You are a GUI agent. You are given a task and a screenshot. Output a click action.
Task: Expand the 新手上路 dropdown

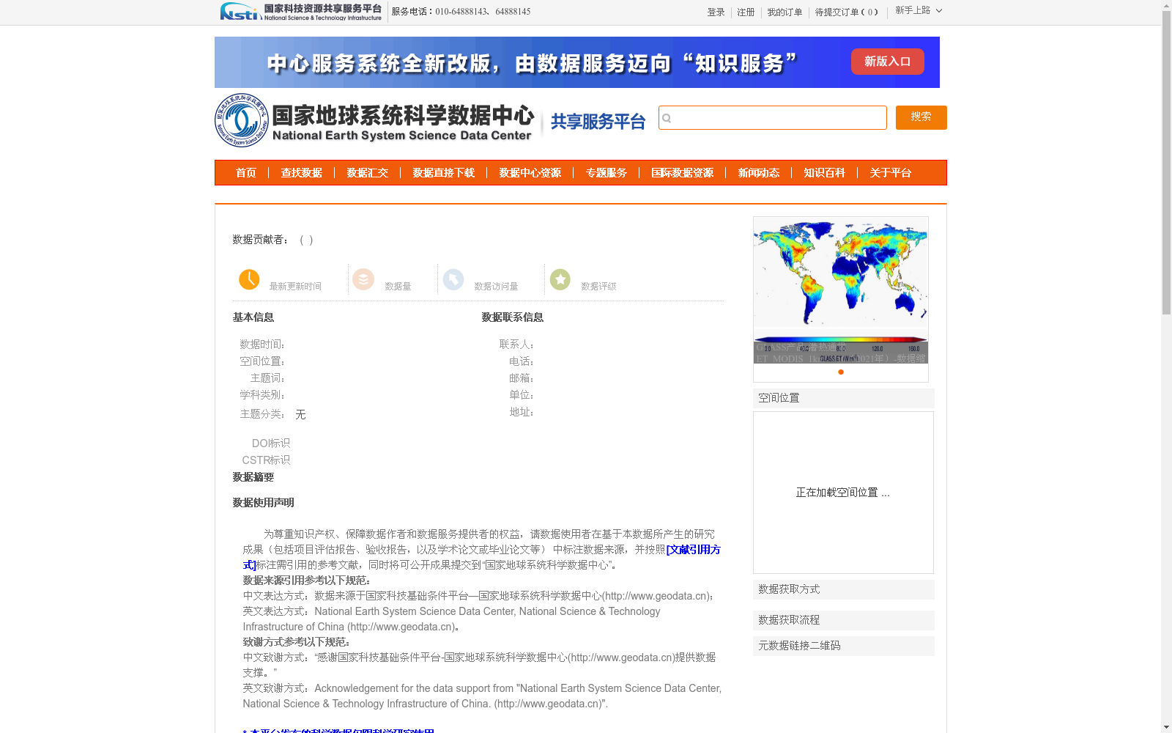(x=919, y=10)
